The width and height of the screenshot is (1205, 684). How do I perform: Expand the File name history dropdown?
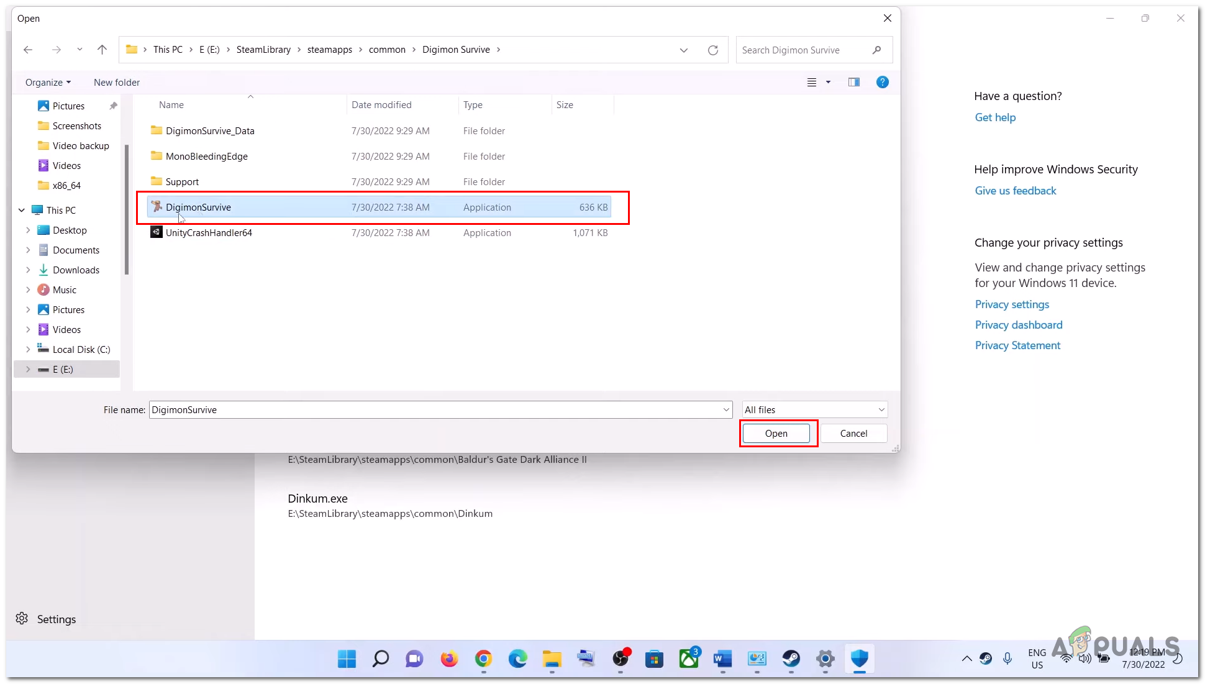[x=726, y=410]
